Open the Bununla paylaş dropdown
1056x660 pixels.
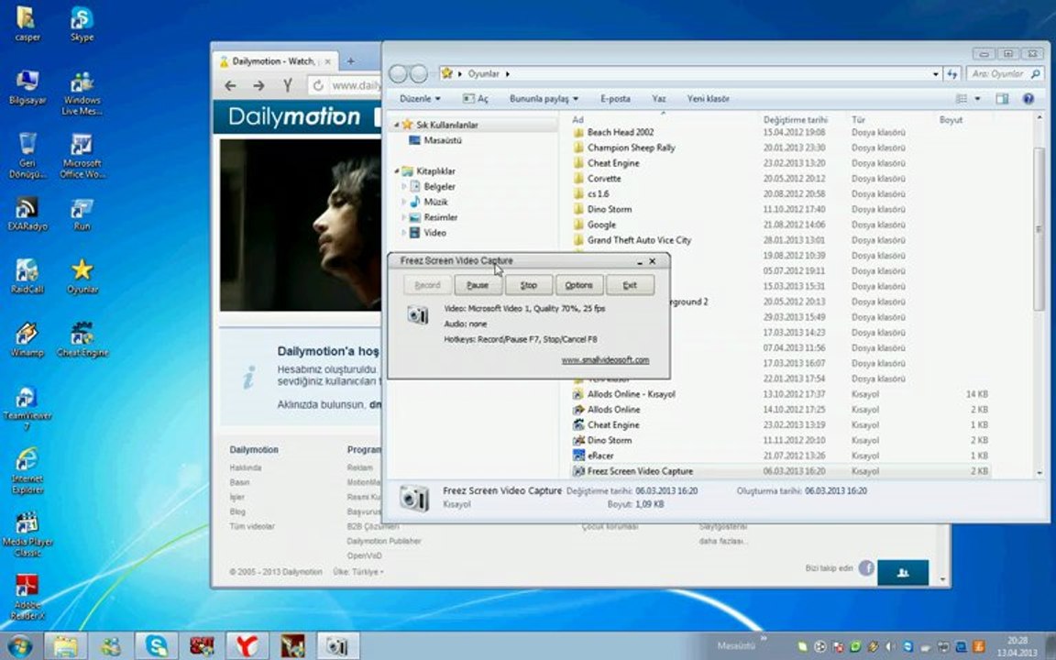(544, 98)
